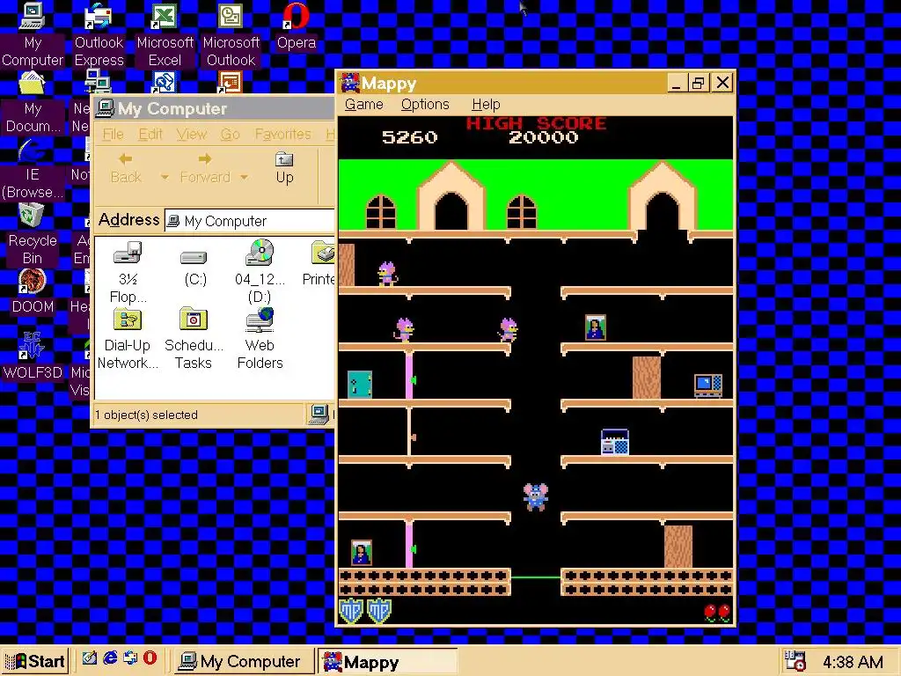The width and height of the screenshot is (901, 676).
Task: Select the Recycle Bin desktop icon
Action: pyautogui.click(x=33, y=235)
